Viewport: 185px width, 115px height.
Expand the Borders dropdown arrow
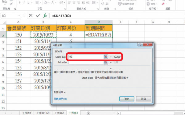pyautogui.click(x=40, y=2)
